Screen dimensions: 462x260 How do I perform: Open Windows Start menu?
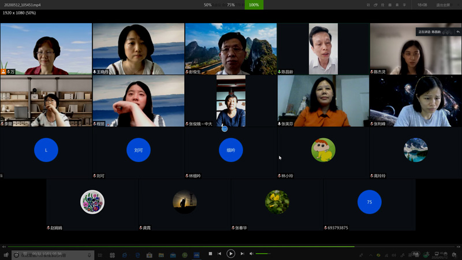6,255
